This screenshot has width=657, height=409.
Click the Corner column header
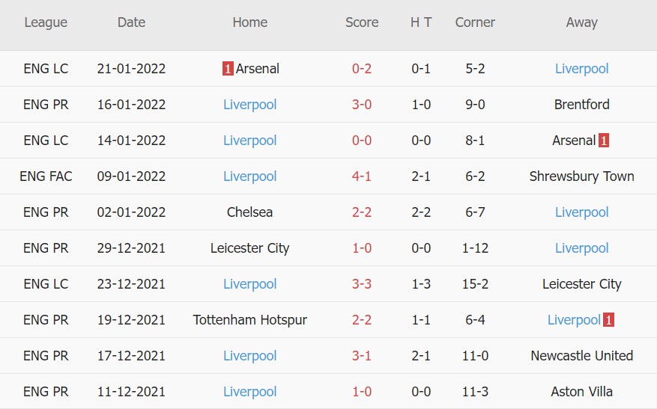coord(475,22)
